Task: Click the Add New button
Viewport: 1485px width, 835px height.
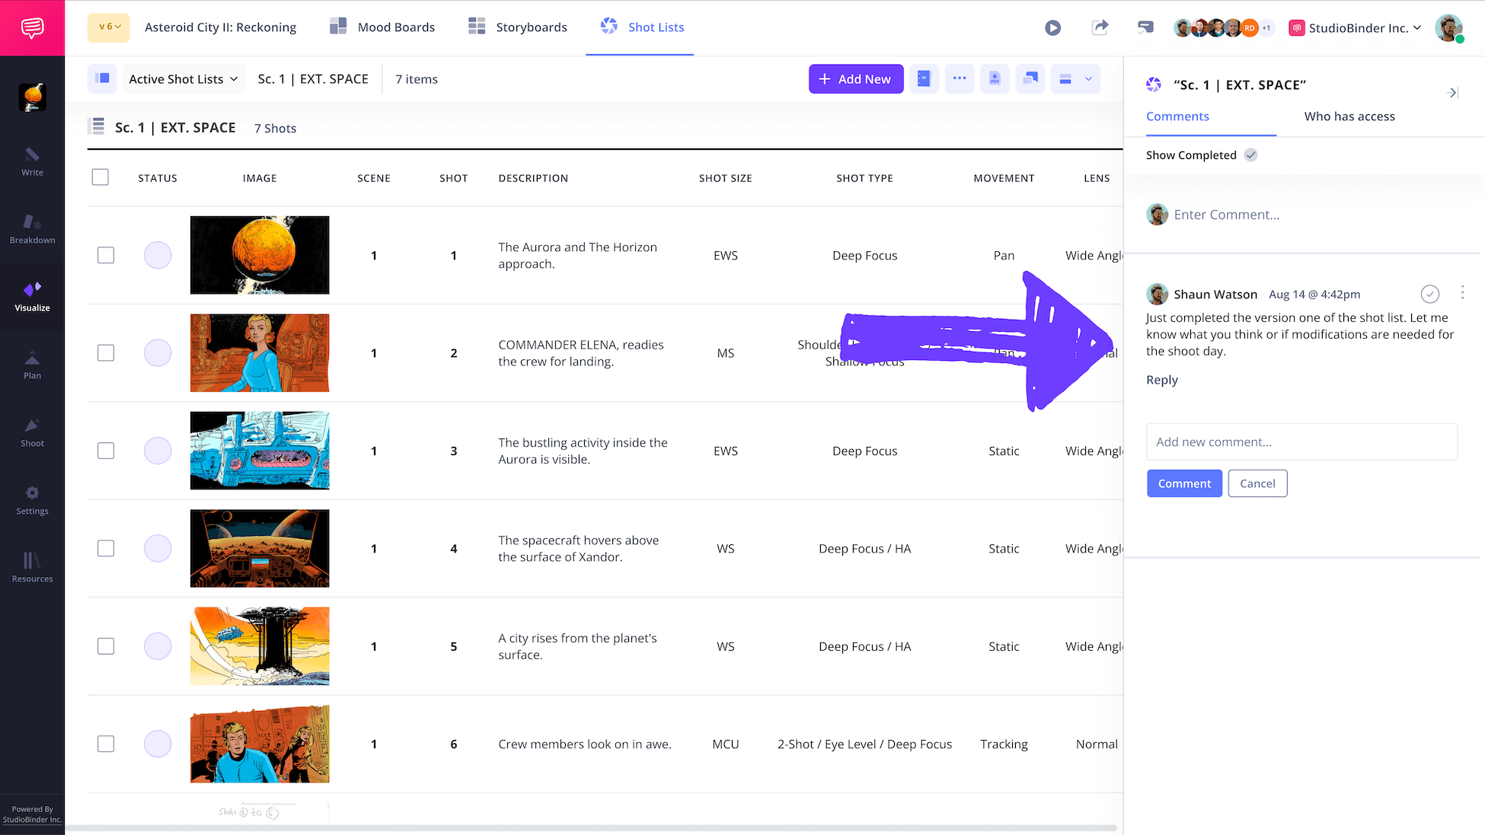Action: [x=855, y=79]
